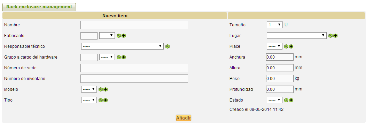373x131 pixels.
Task: Click the wrench icon next to Fabricante
Action: point(119,36)
